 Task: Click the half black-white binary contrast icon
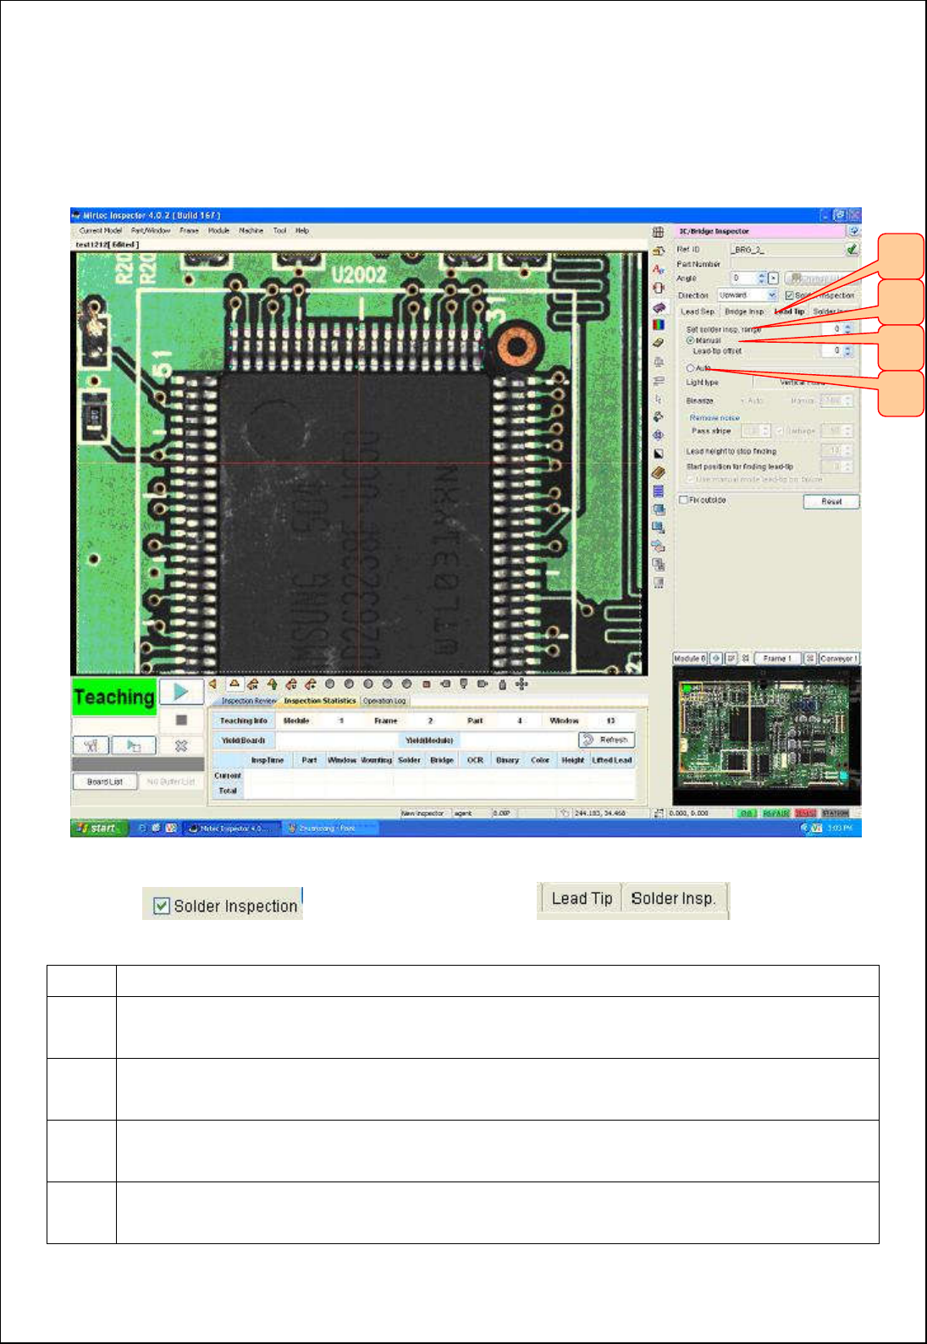click(658, 454)
